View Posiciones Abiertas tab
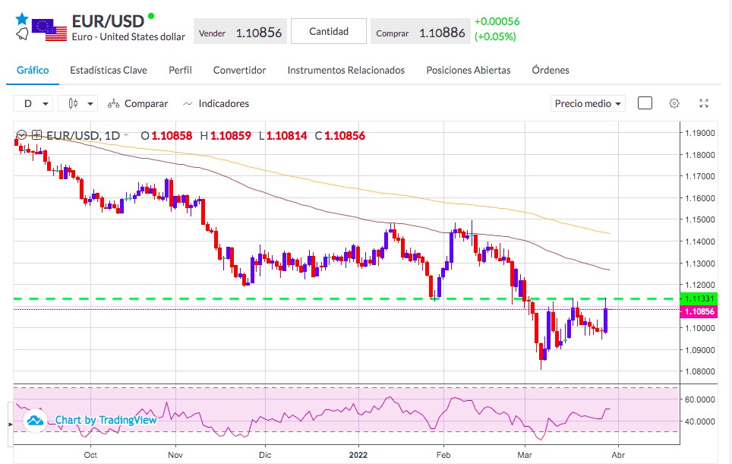 coord(469,70)
